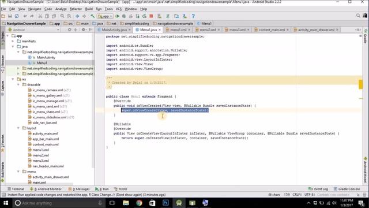Image resolution: width=369 pixels, height=208 pixels.
Task: Open the File menu
Action: click(x=3, y=9)
